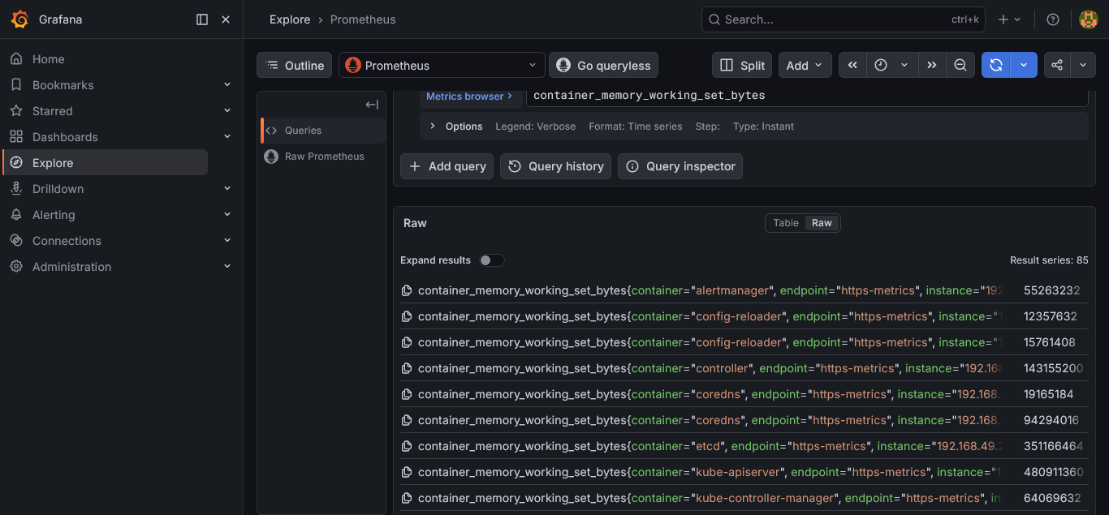Click the query field with container_memory_working_set_bytes
The width and height of the screenshot is (1109, 515).
point(807,96)
